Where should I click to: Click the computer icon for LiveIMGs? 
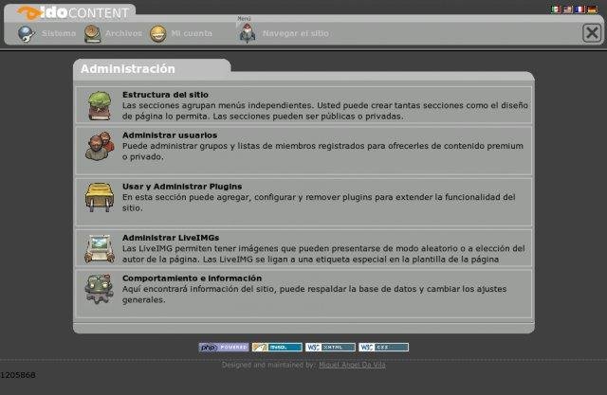tap(100, 248)
